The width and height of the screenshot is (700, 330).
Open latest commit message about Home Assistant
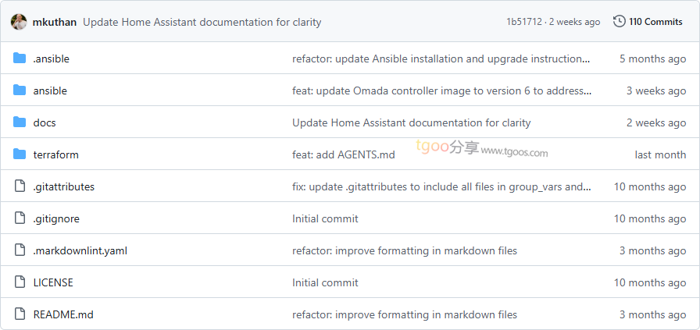tap(202, 22)
